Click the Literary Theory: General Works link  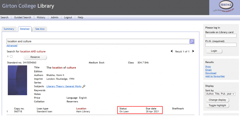tap(64, 86)
